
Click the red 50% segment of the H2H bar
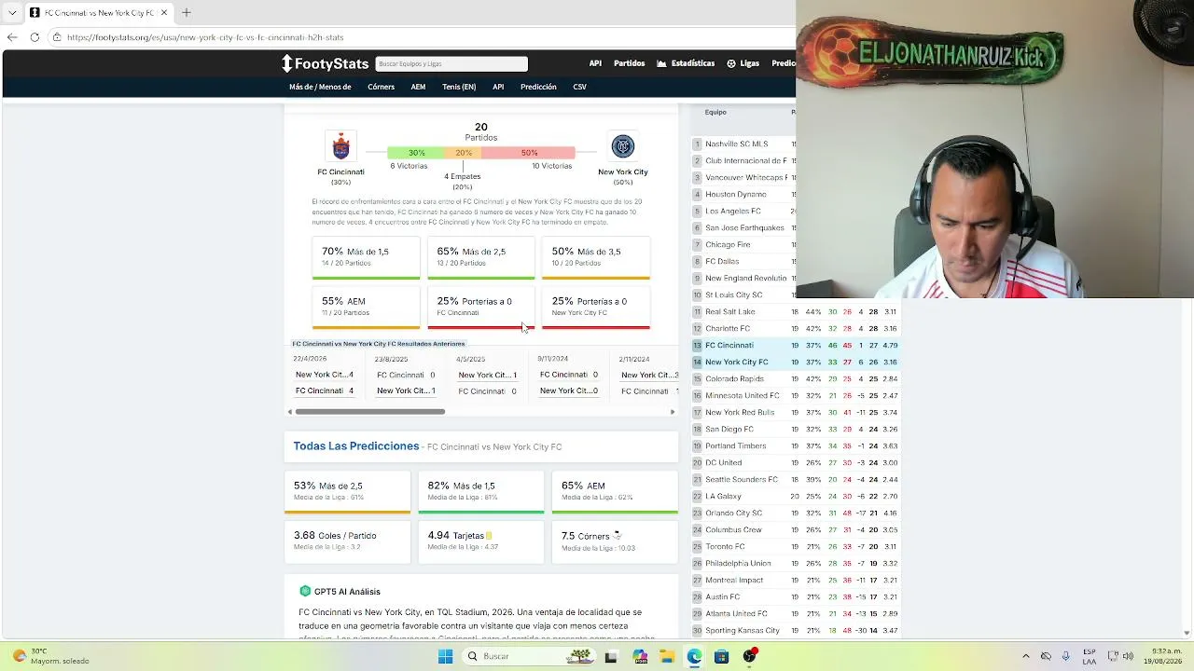click(x=529, y=153)
